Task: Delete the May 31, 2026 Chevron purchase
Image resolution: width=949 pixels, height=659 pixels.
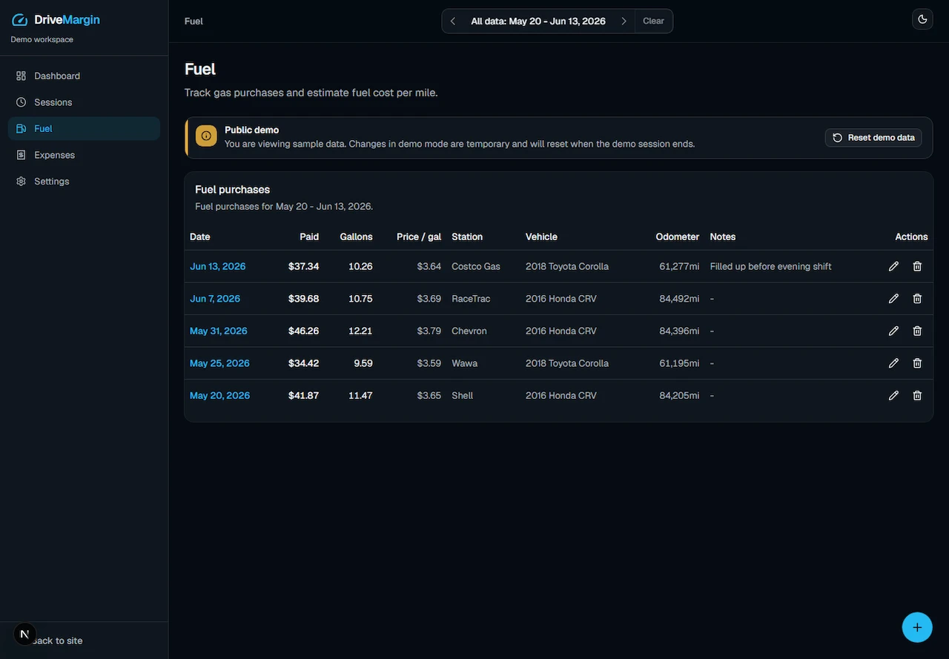Action: pos(917,331)
